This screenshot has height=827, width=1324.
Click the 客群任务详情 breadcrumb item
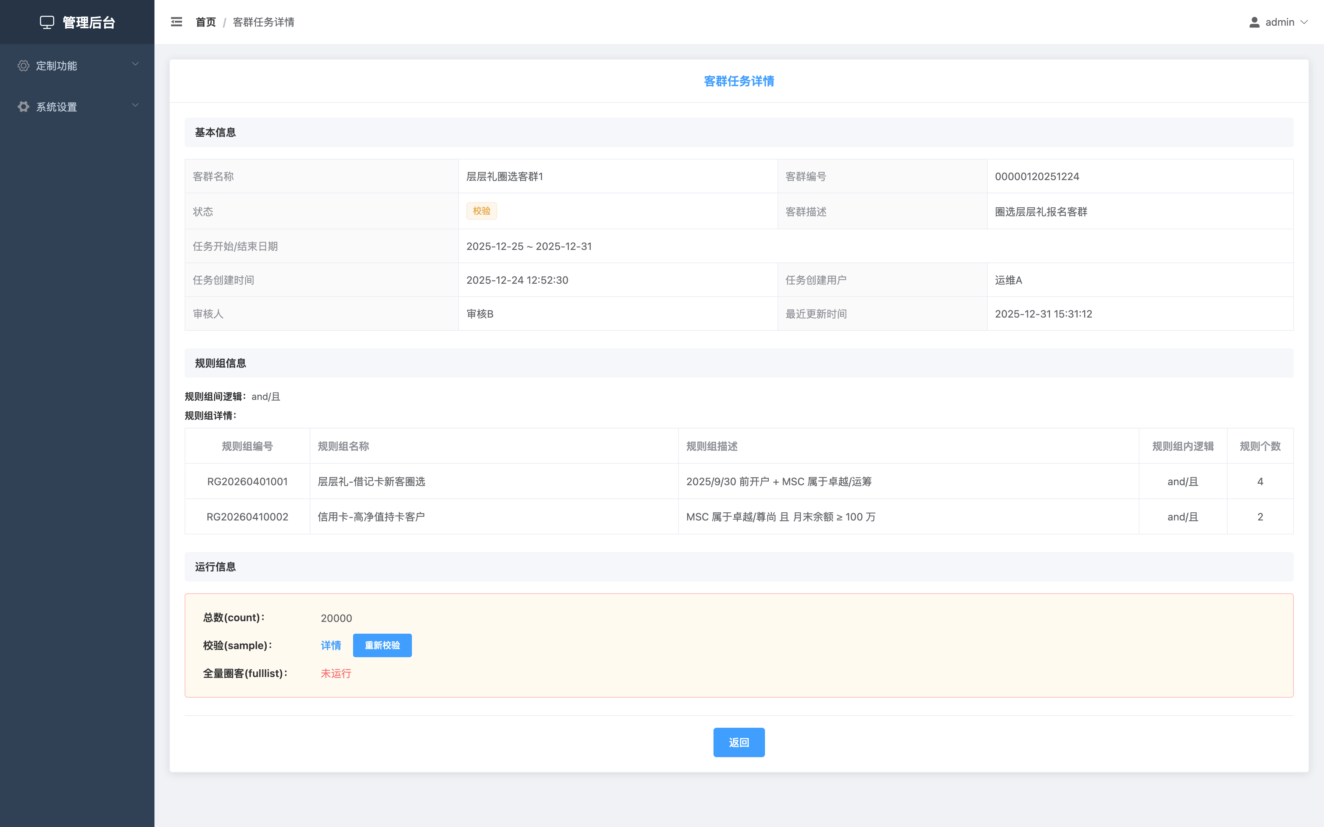coord(264,22)
